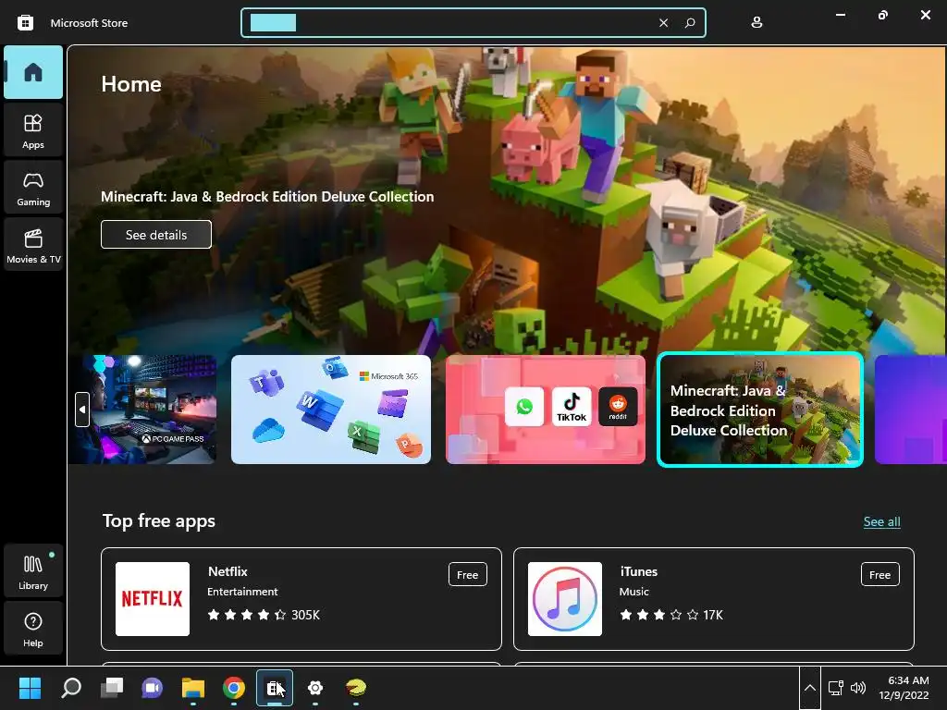Open the Help menu
Image resolution: width=947 pixels, height=710 pixels.
[x=33, y=629]
